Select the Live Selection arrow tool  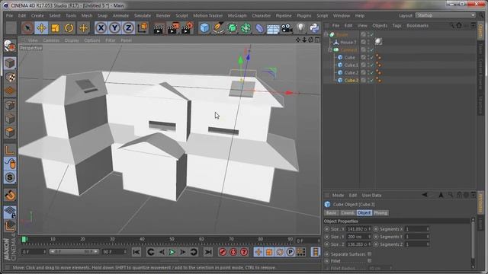click(27, 28)
